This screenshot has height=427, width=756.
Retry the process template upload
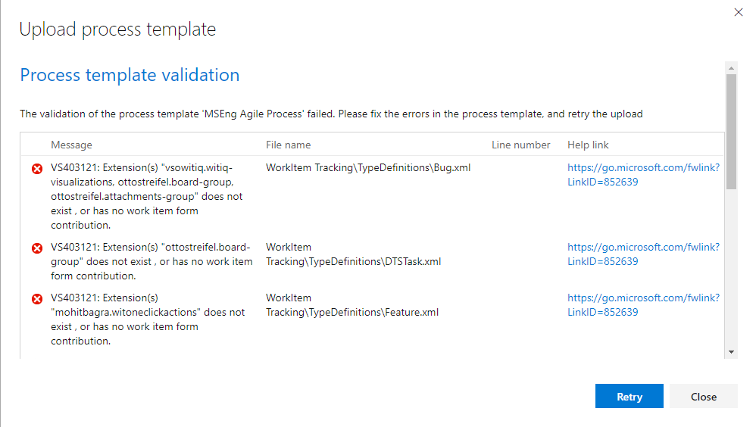point(629,397)
